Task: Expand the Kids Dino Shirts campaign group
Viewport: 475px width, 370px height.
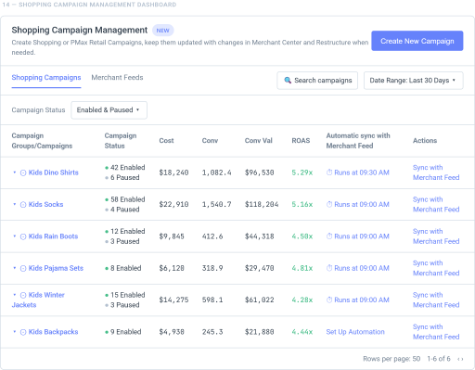Action: [x=14, y=172]
